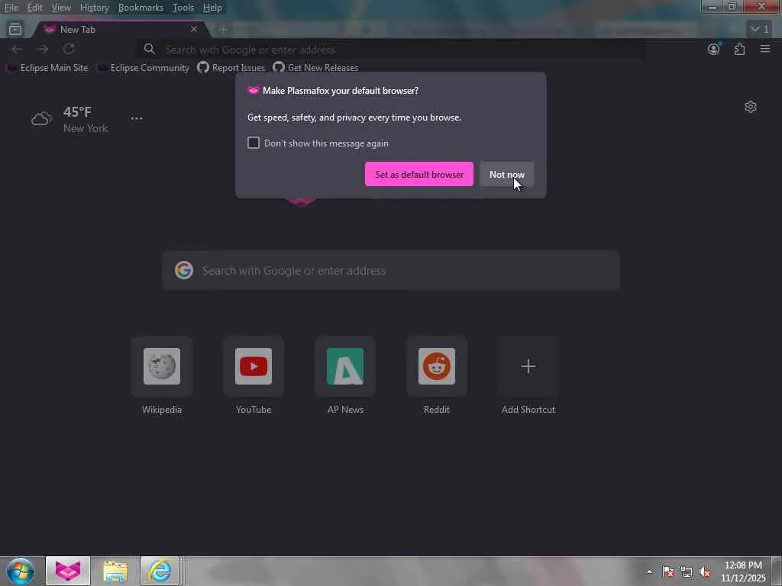782x586 pixels.
Task: Open the View menu
Action: tap(61, 8)
